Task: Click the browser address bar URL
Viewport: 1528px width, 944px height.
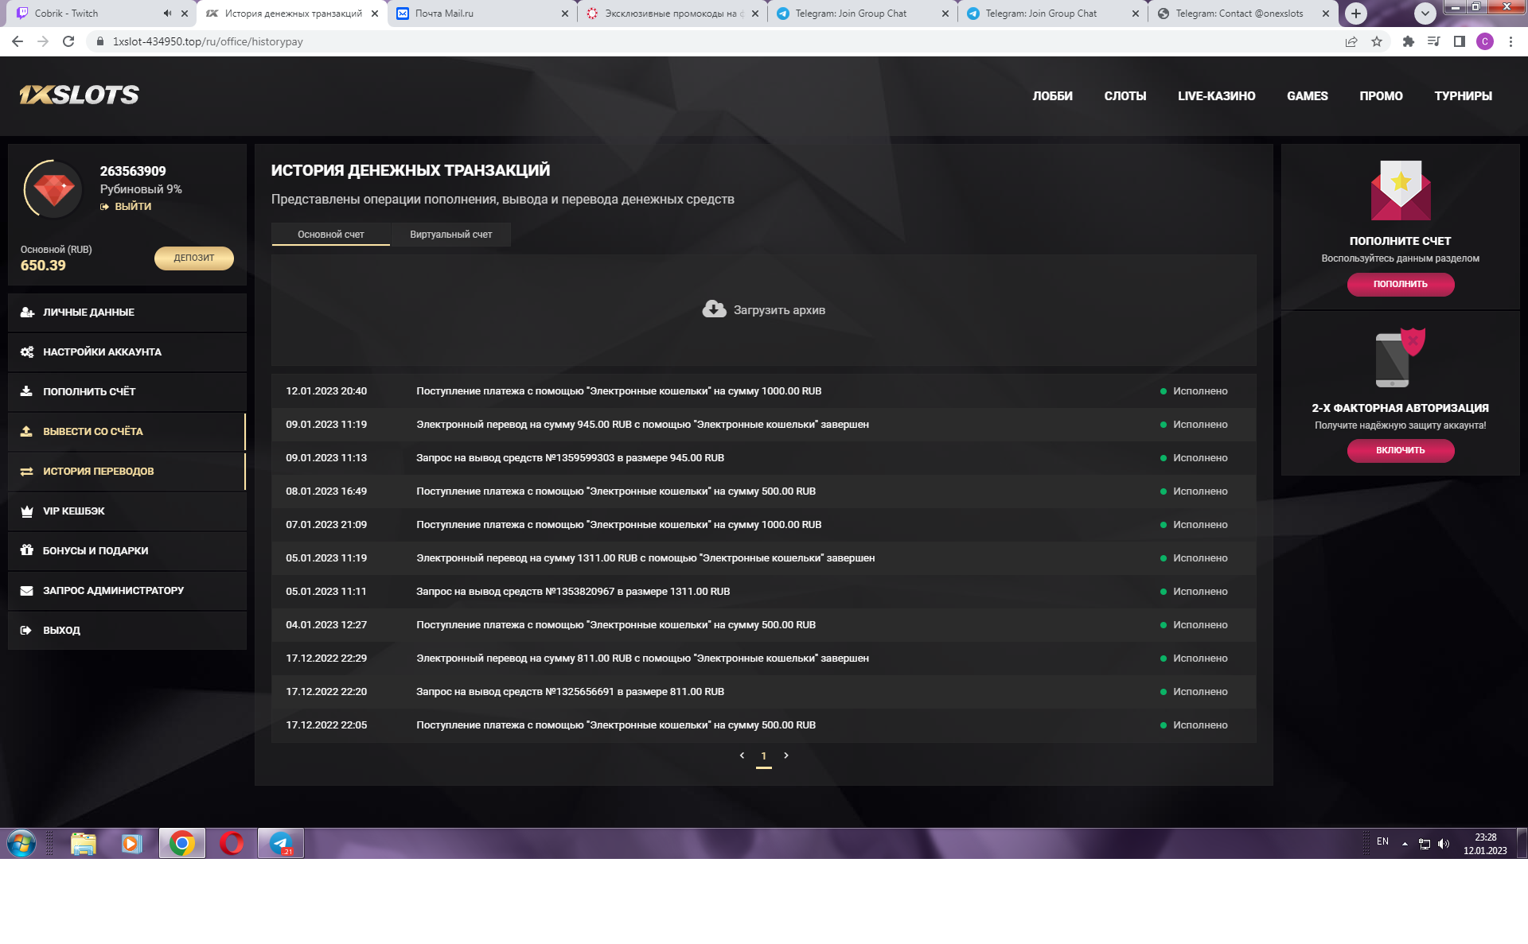Action: pyautogui.click(x=208, y=41)
